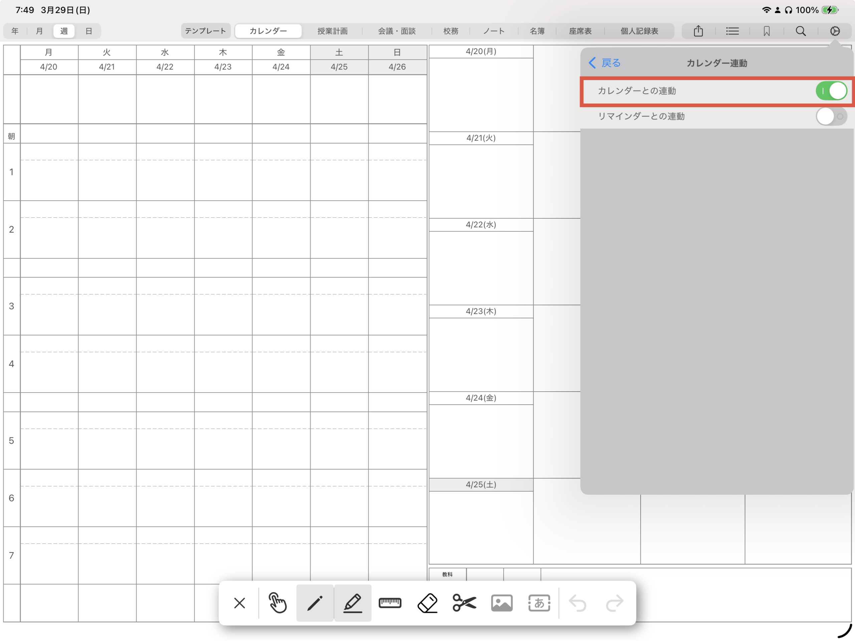Tap the bookmark icon
Screen dimensions: 855x641
[766, 31]
